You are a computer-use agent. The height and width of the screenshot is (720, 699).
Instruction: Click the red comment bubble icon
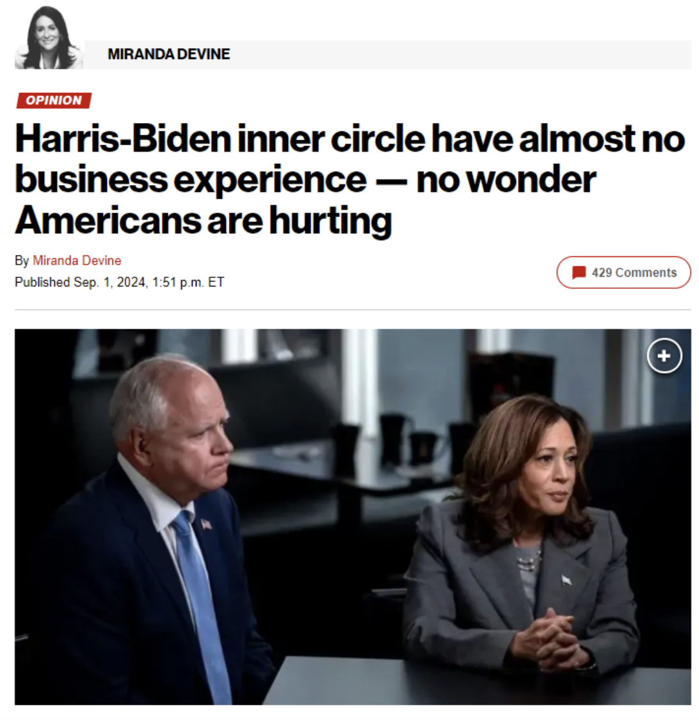click(x=579, y=272)
